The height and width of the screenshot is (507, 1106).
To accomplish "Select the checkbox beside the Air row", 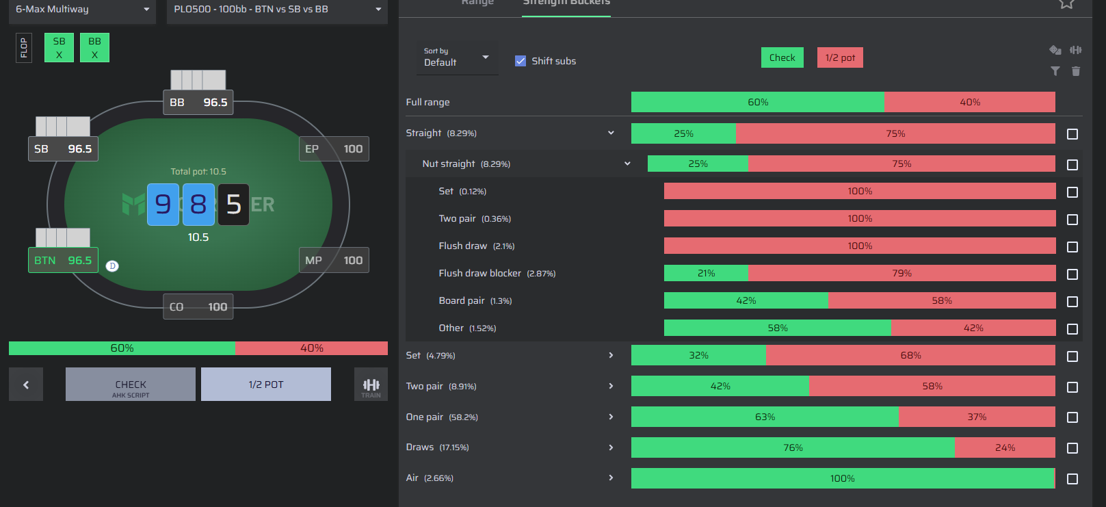I will [x=1072, y=479].
